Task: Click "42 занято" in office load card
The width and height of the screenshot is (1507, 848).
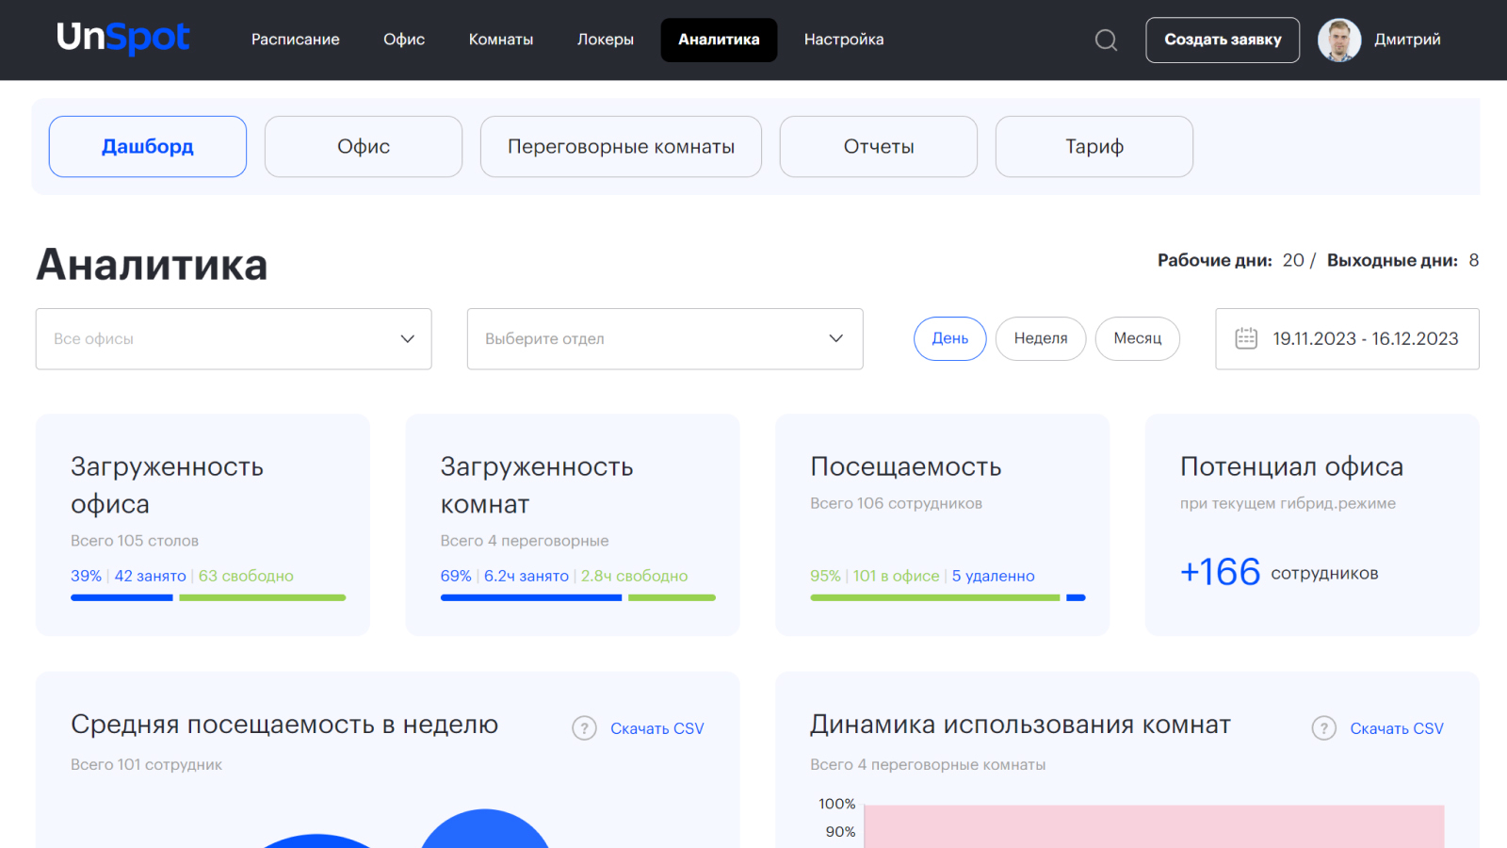Action: click(x=150, y=576)
